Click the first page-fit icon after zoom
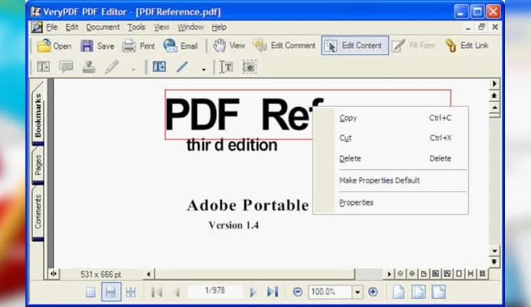The image size is (531, 307). coord(399,292)
